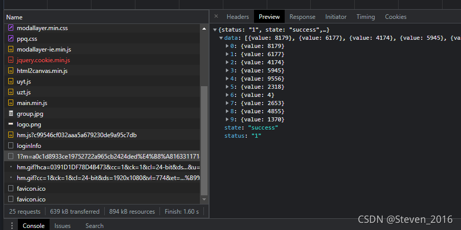Expand item 8 with value 4855
This screenshot has height=230, width=461.
click(x=227, y=112)
